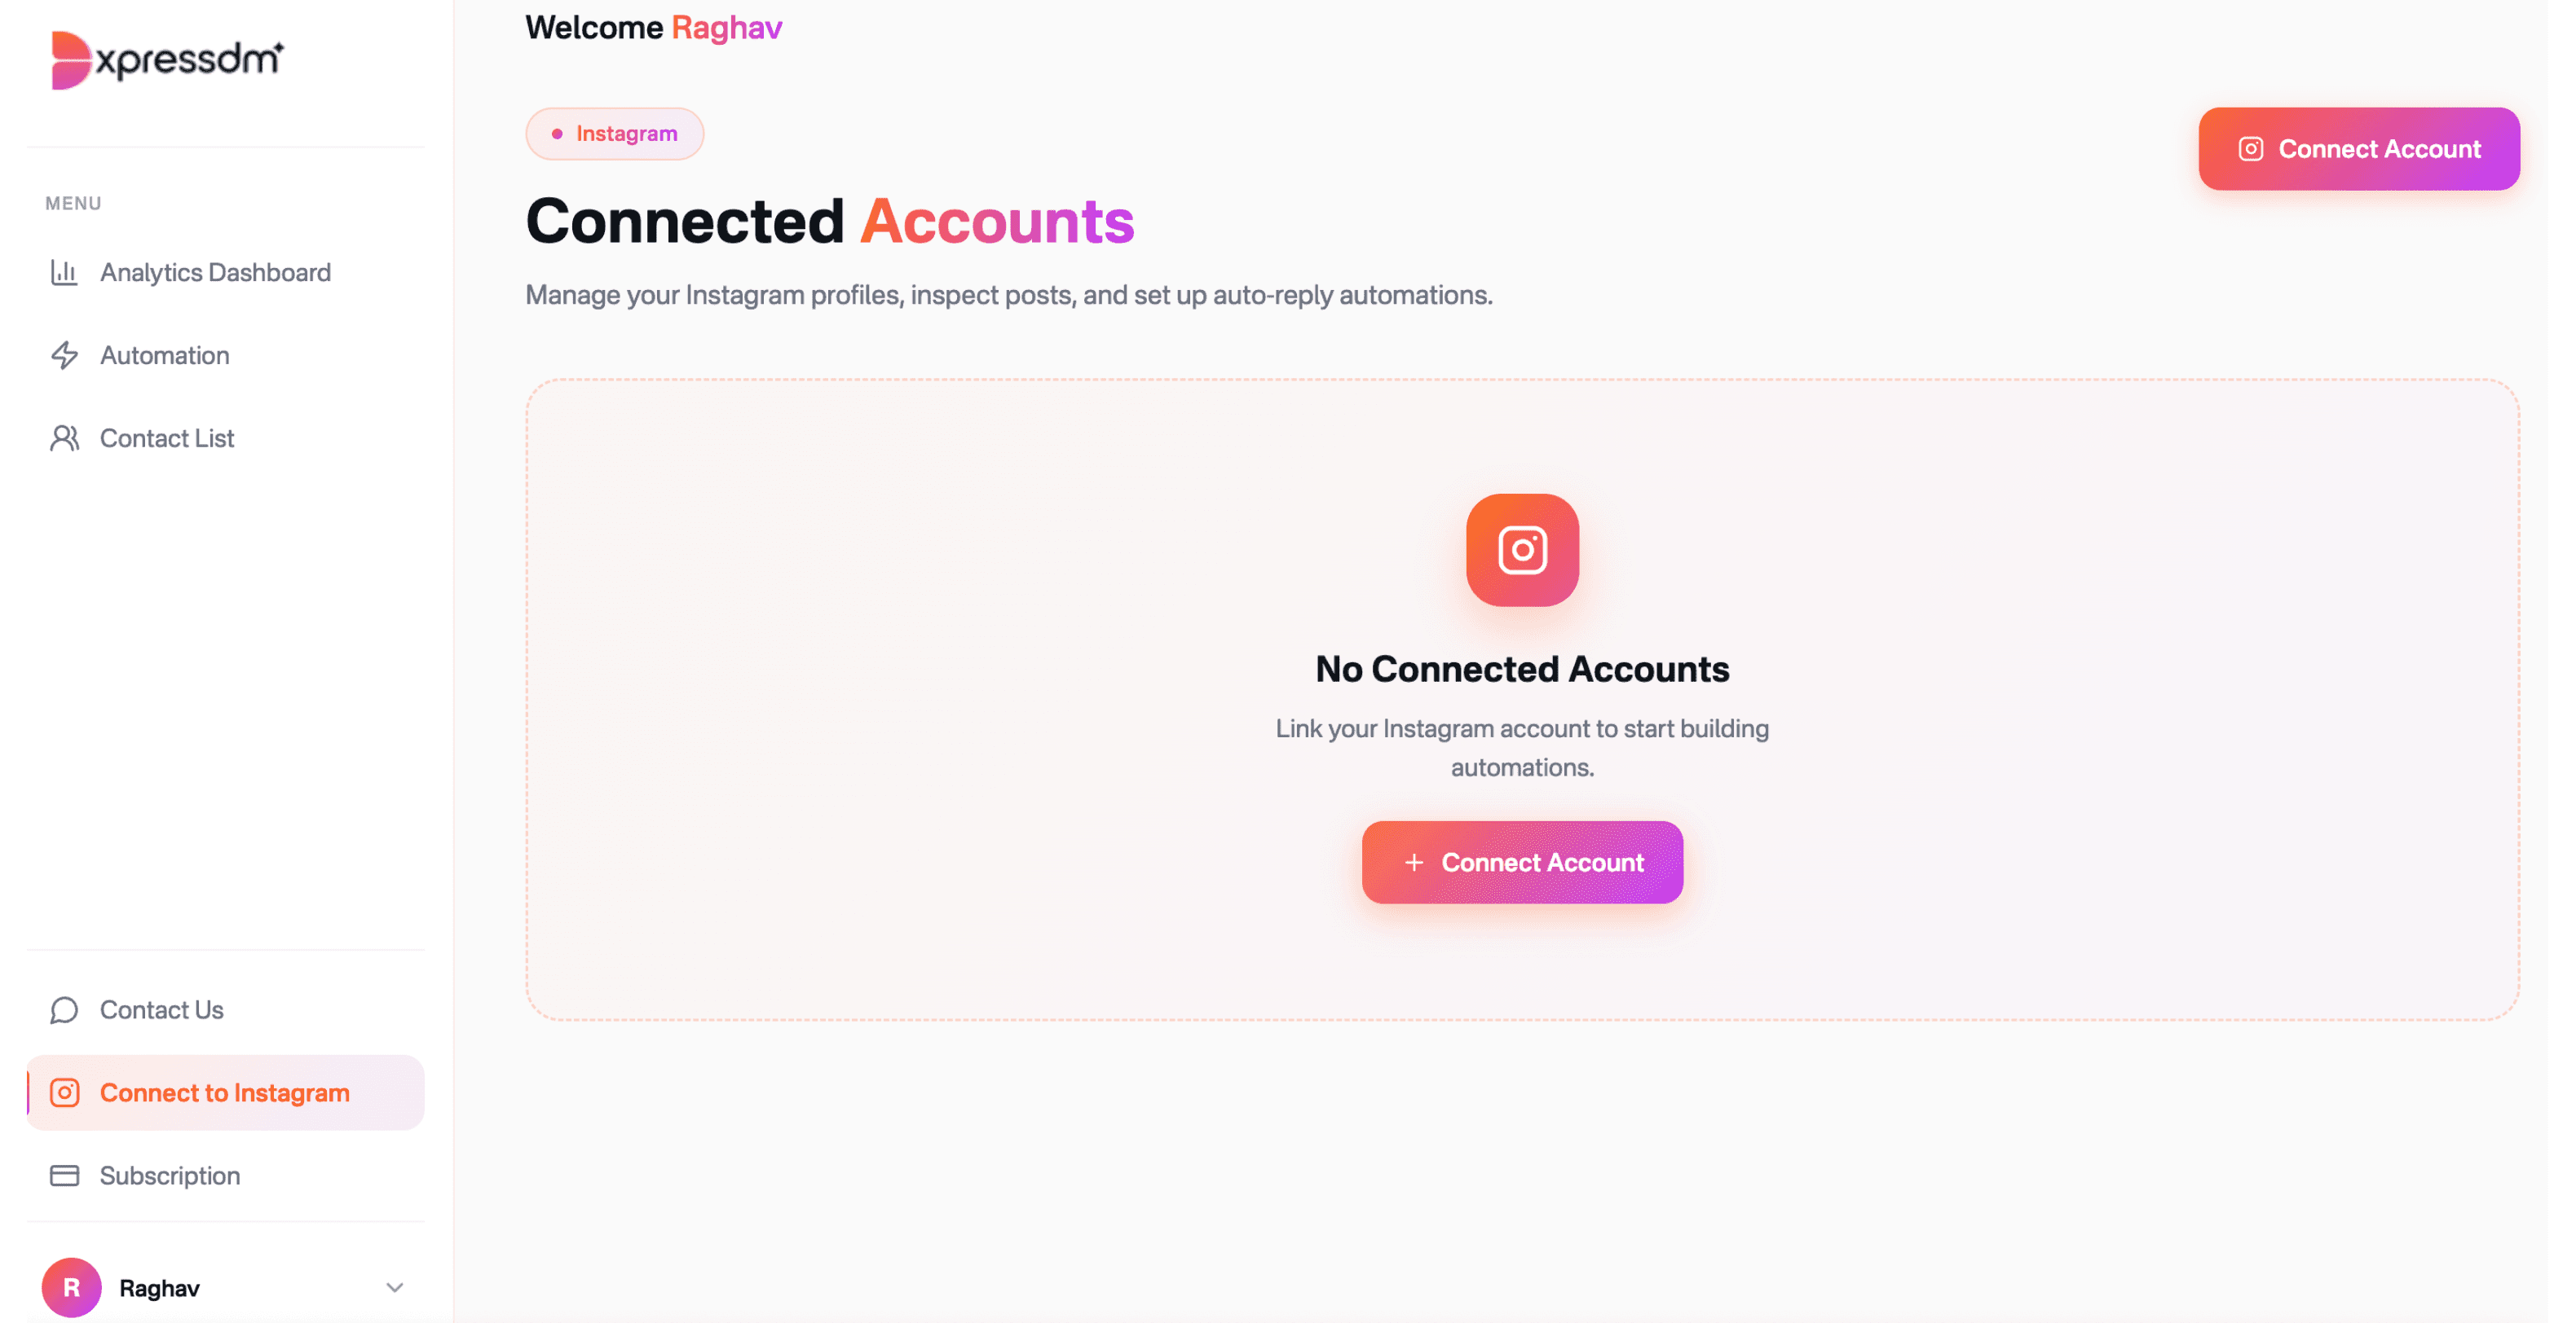Select the Subscription menu entry
This screenshot has height=1323, width=2576.
[x=170, y=1175]
